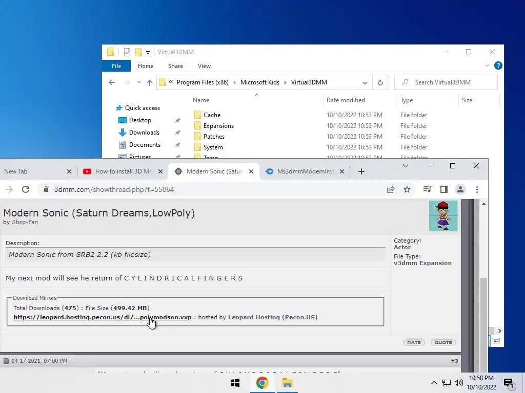Go up one folder level in Explorer
Screen dimensions: 525x393
click(x=150, y=82)
